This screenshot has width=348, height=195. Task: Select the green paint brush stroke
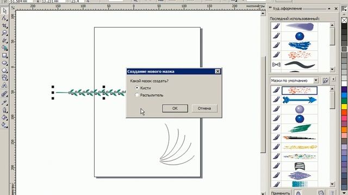(300, 128)
